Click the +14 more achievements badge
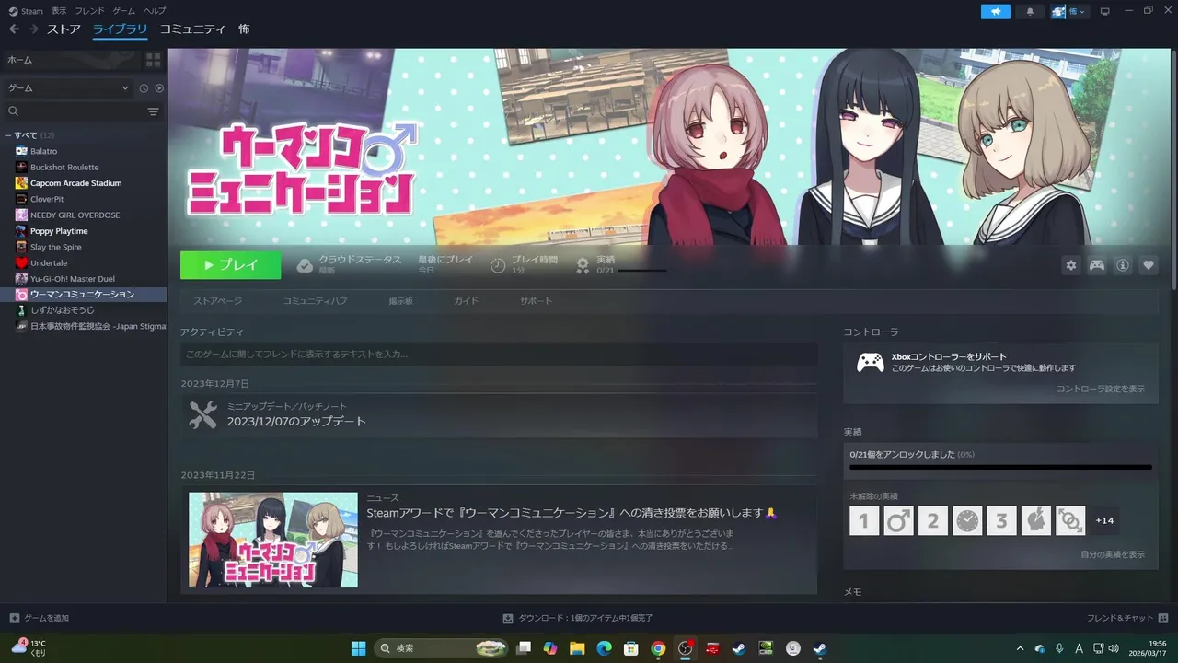1178x663 pixels. coord(1104,520)
